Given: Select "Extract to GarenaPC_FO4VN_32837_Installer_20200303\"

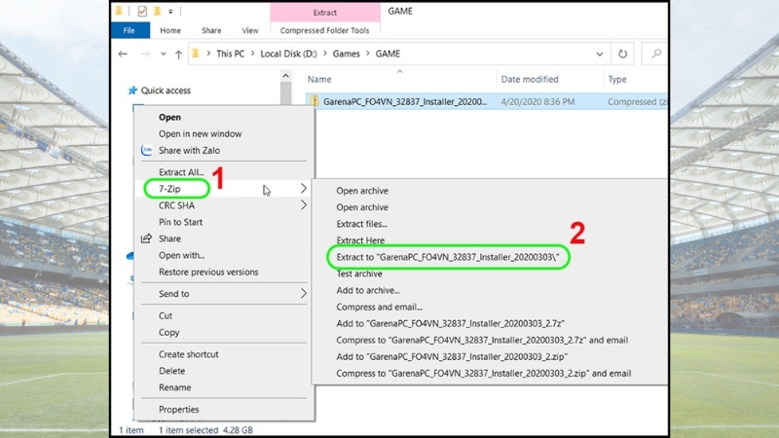Looking at the screenshot, I should (x=452, y=257).
